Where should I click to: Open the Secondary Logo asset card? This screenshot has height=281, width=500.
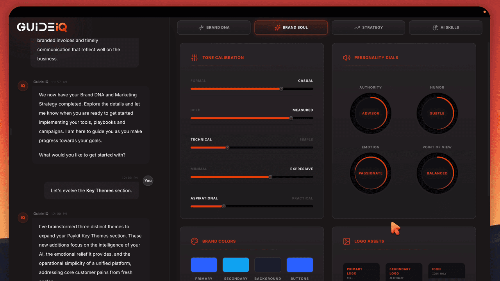click(x=404, y=272)
